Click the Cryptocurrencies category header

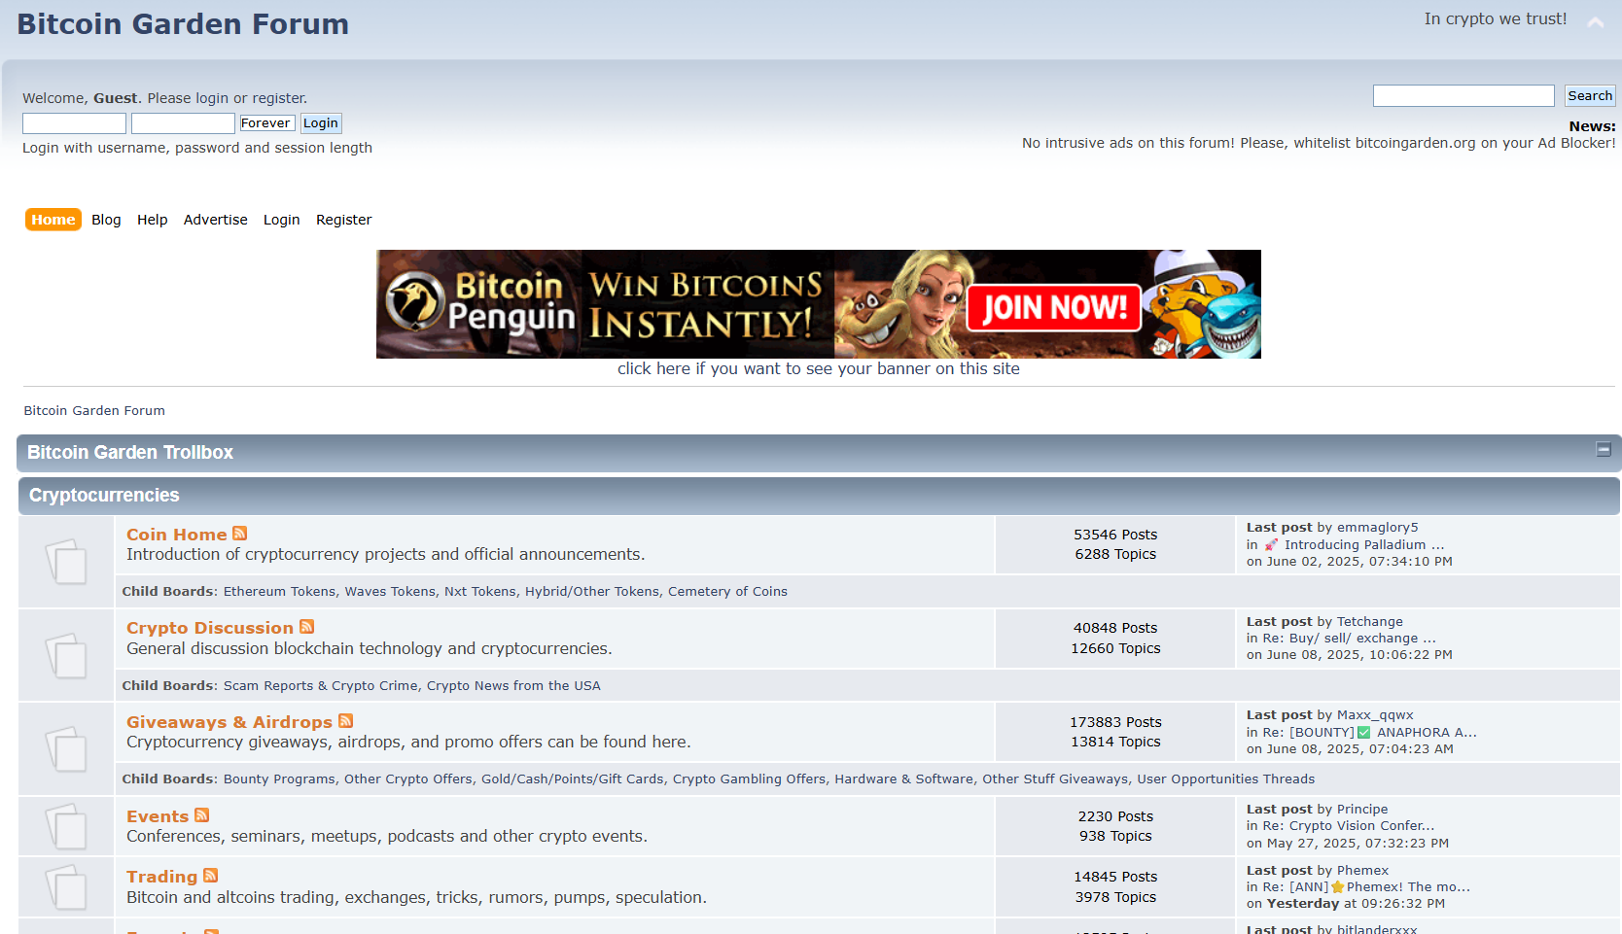tap(104, 496)
